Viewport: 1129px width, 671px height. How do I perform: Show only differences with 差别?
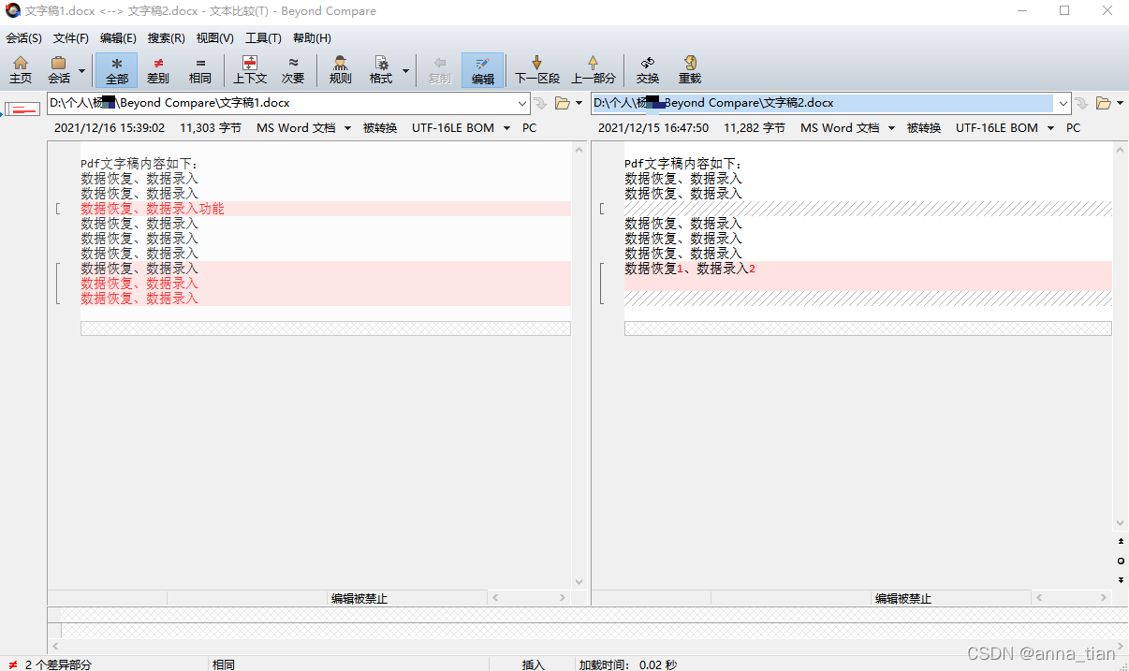[158, 70]
